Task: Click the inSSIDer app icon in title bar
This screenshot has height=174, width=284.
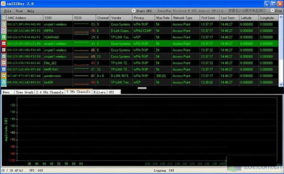Action: click(x=3, y=4)
